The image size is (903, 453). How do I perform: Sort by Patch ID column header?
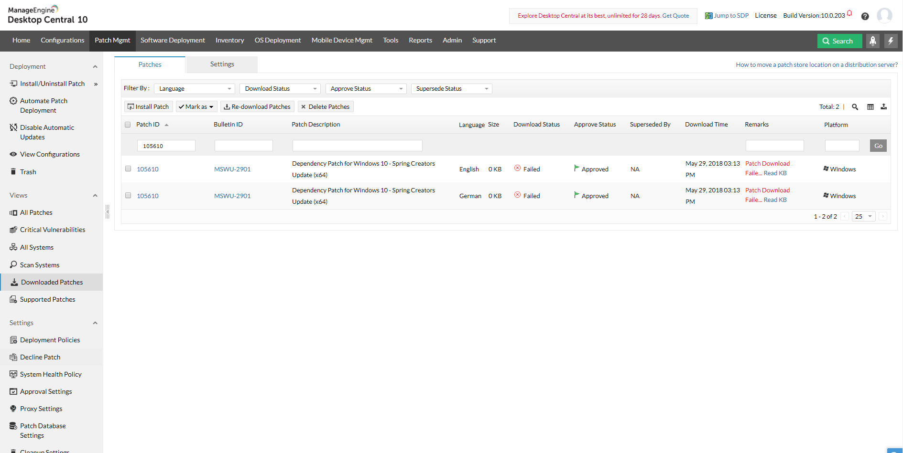point(148,125)
